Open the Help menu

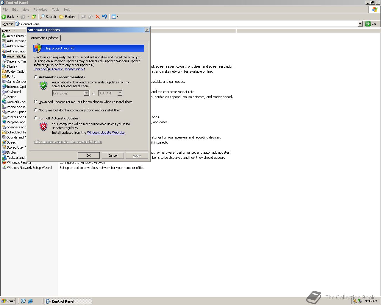(x=67, y=10)
